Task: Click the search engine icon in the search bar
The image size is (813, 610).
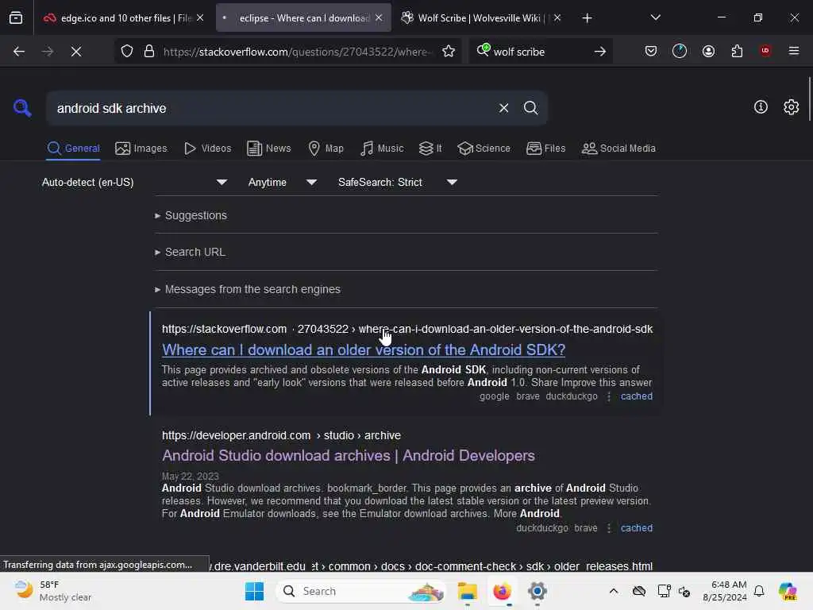Action: coord(483,50)
